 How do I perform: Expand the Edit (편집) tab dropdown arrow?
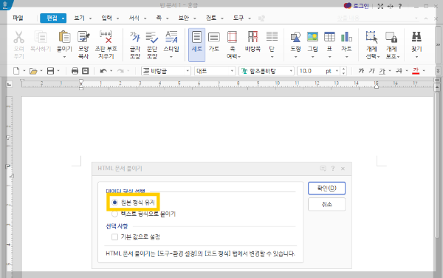tap(63, 18)
